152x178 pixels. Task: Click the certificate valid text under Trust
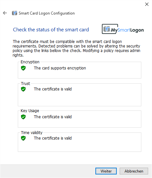53,89
